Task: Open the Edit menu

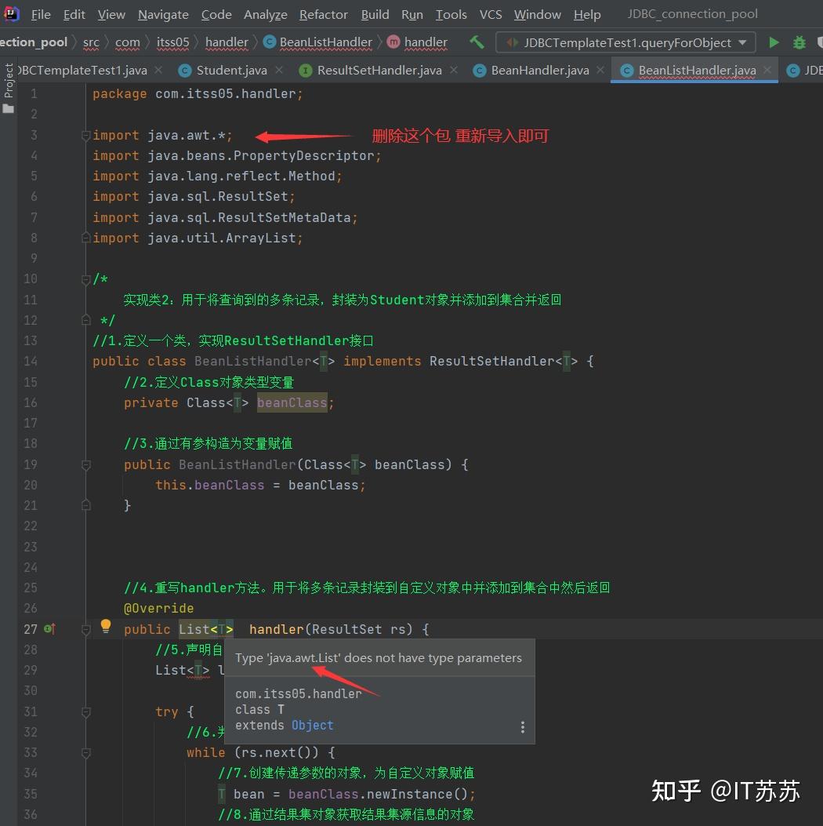Action: point(74,14)
